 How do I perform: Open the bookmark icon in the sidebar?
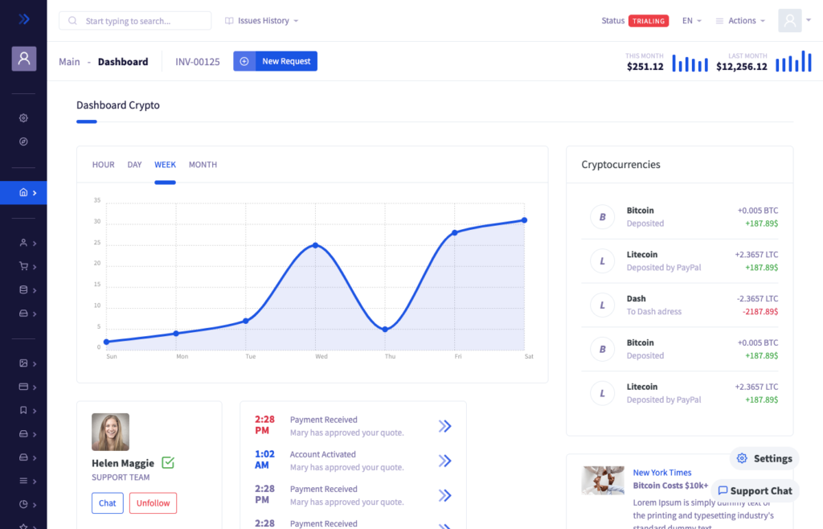pos(23,410)
